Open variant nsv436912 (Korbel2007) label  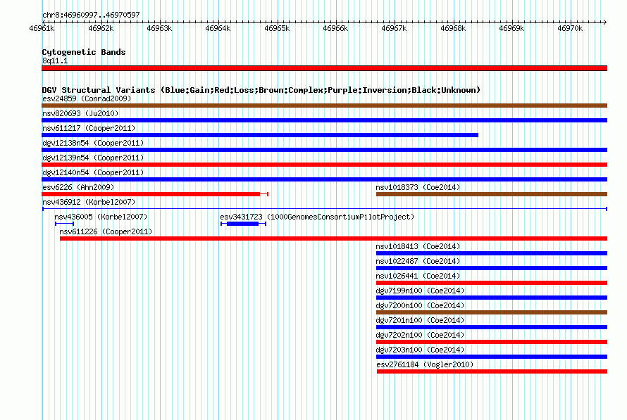89,202
